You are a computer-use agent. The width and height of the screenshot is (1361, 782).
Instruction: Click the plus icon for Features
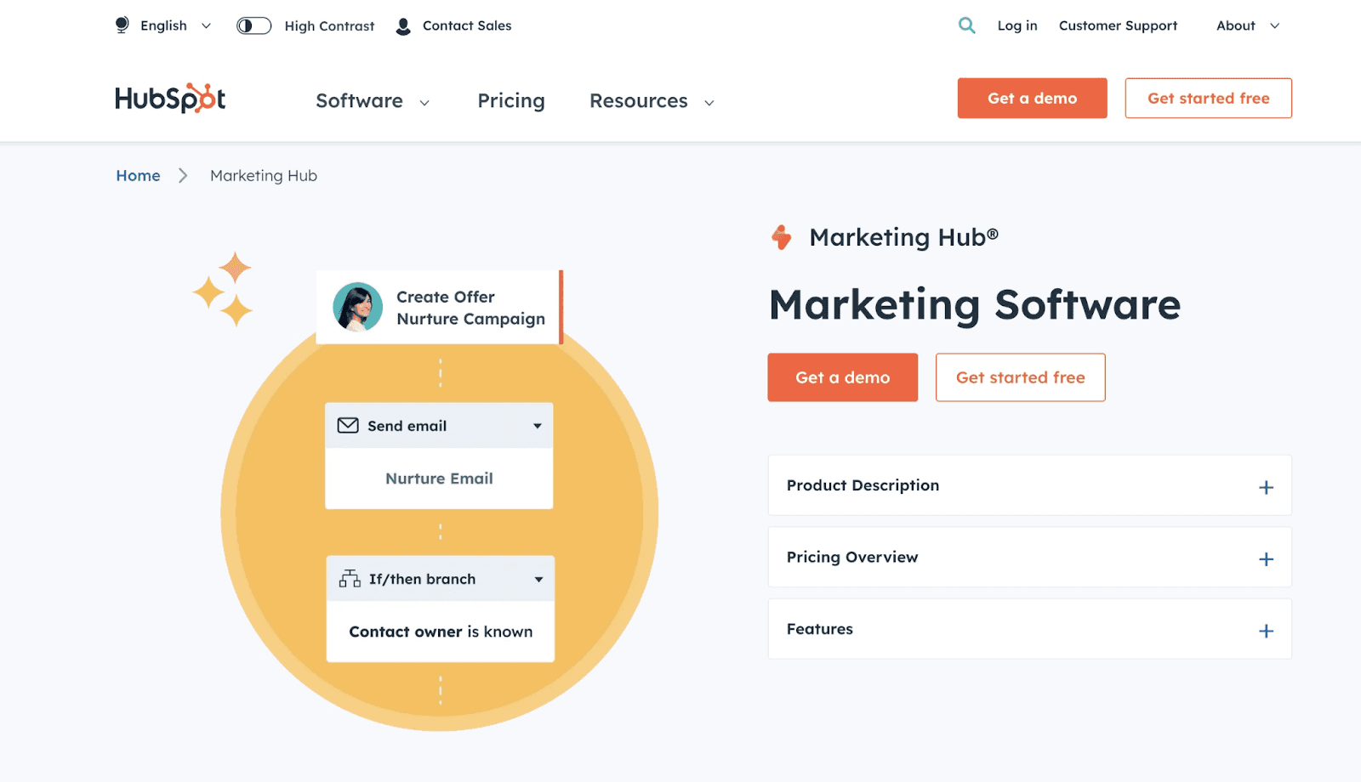(1266, 631)
